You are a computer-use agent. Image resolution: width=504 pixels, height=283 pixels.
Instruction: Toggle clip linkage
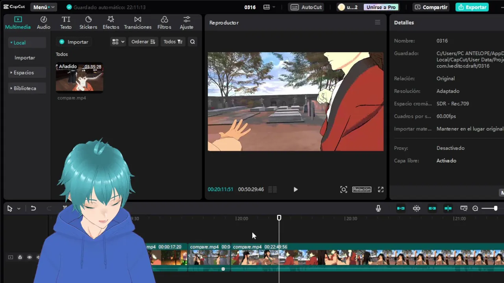(432, 208)
